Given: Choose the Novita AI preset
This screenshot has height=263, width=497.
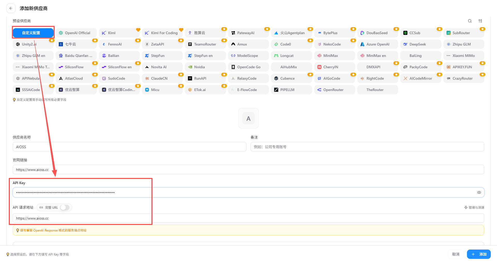Looking at the screenshot, I should click(162, 67).
